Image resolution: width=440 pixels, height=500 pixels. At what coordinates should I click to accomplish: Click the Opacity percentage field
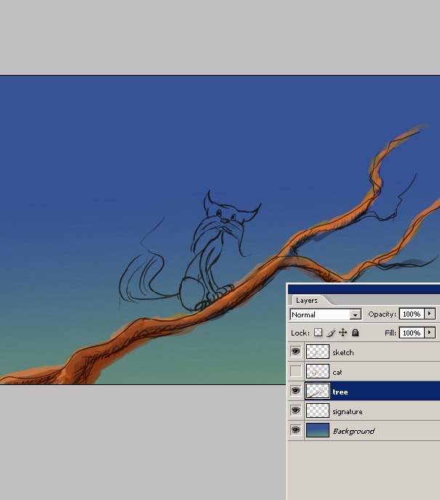coord(411,314)
